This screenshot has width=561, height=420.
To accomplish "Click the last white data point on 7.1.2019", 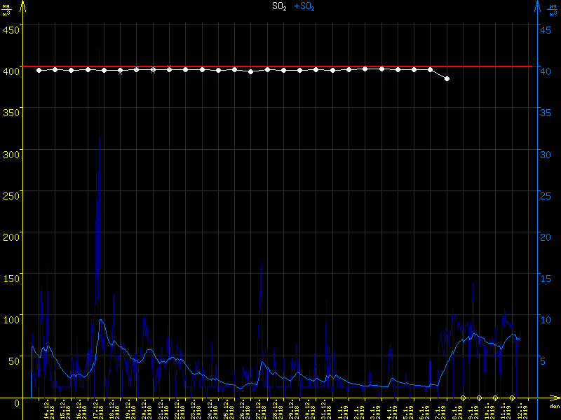I will pos(447,79).
